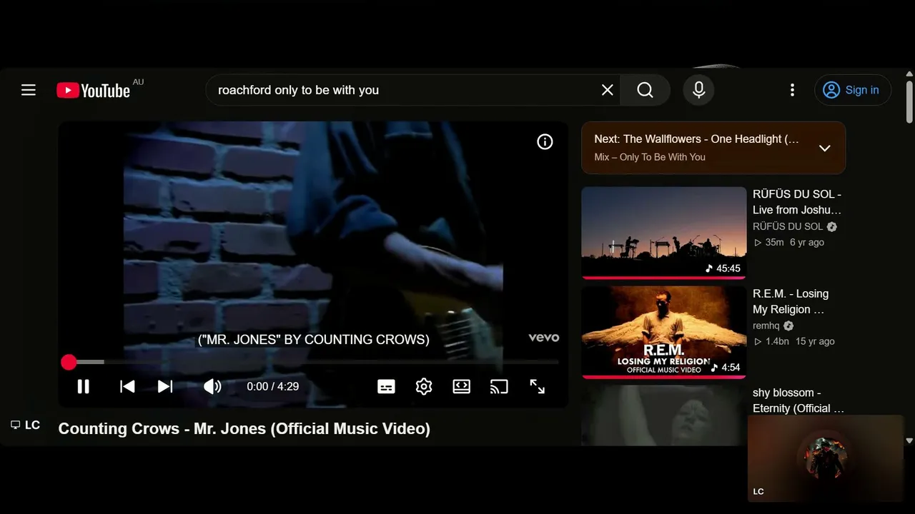
Task: Toggle subtitles/closed captions
Action: pos(386,386)
